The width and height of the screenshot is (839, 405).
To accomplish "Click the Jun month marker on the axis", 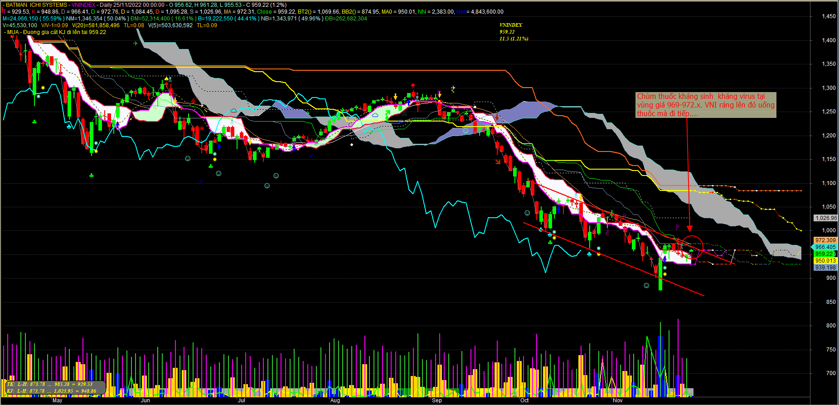I will pos(145,400).
